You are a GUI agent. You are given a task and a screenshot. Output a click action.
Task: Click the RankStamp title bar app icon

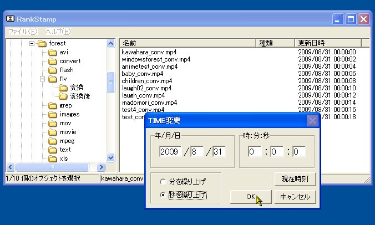click(10, 19)
